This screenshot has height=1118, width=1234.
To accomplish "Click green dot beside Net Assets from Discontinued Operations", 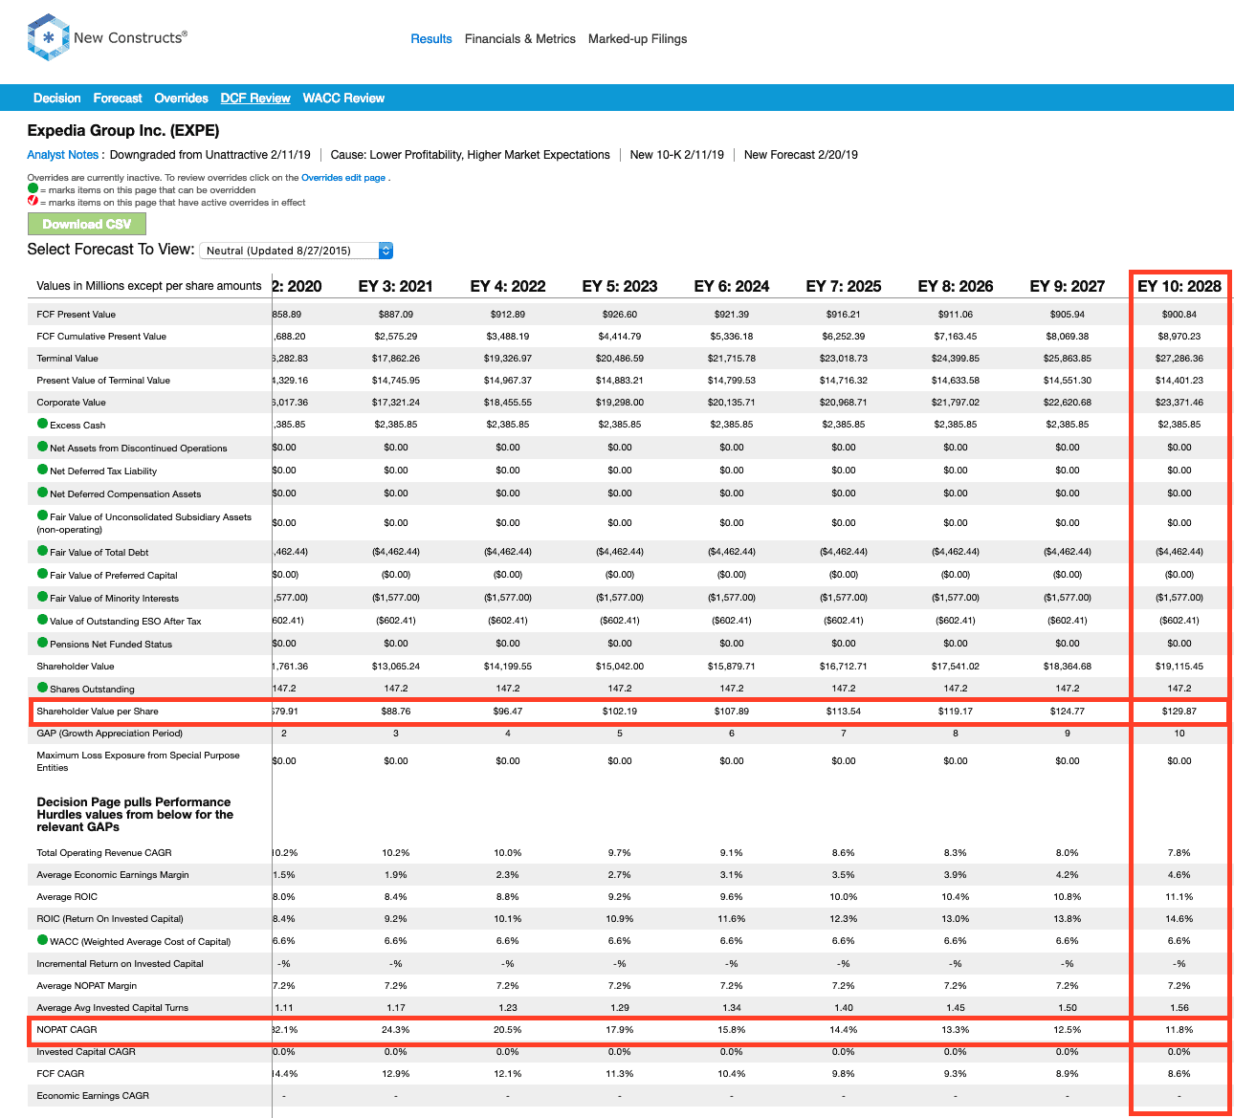I will pos(42,447).
